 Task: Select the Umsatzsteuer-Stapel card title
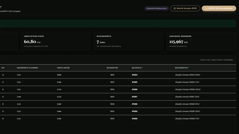click(34, 36)
